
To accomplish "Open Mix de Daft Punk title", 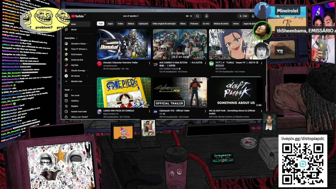I will (x=232, y=112).
